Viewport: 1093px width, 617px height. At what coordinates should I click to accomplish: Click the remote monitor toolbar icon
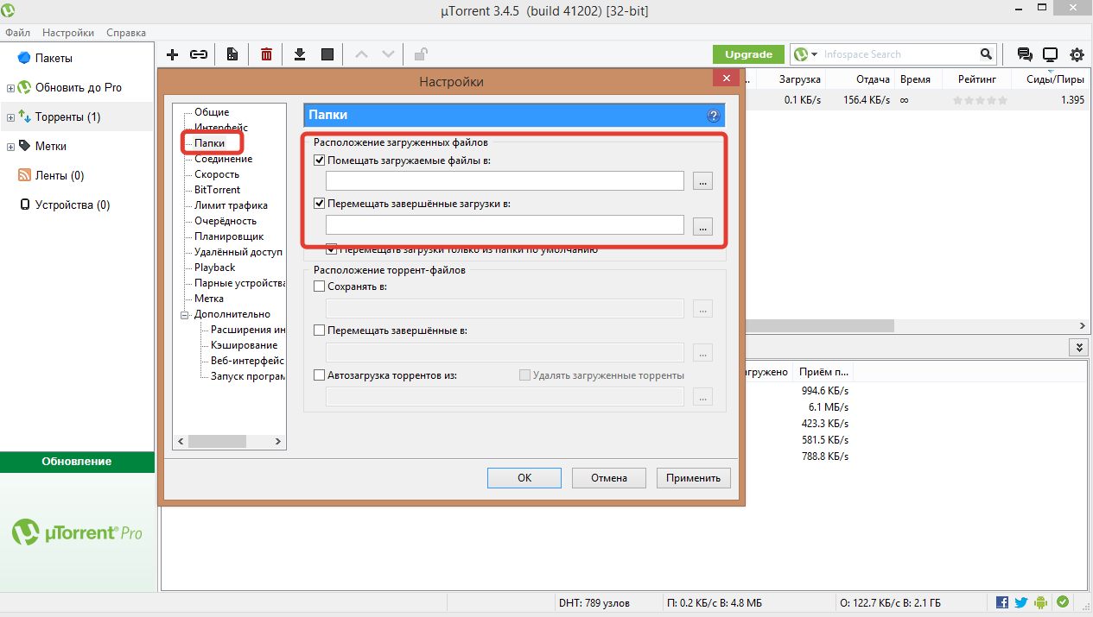tap(1050, 54)
